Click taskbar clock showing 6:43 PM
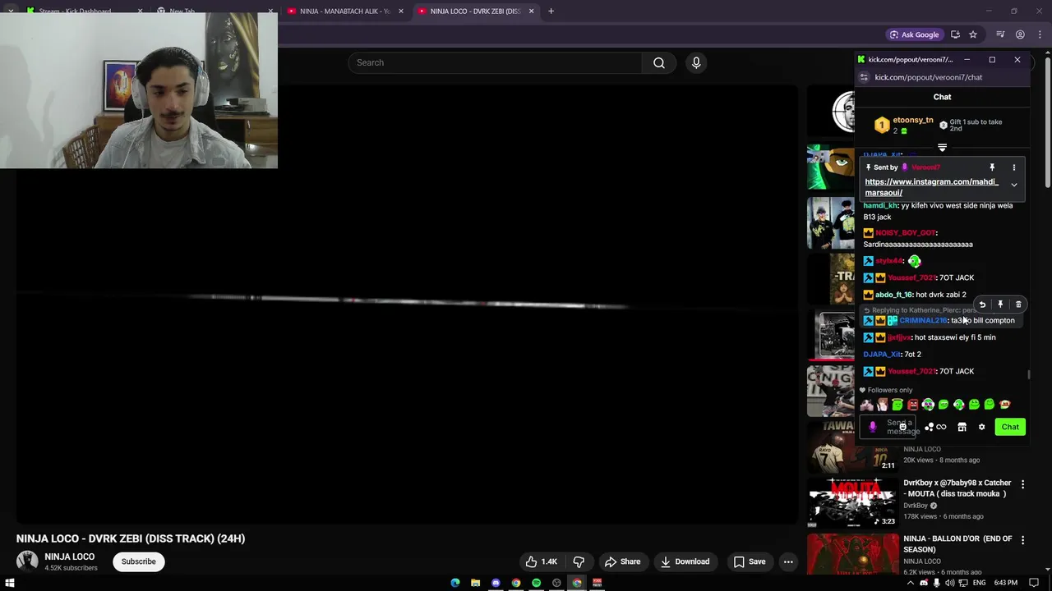This screenshot has height=591, width=1052. (1006, 583)
